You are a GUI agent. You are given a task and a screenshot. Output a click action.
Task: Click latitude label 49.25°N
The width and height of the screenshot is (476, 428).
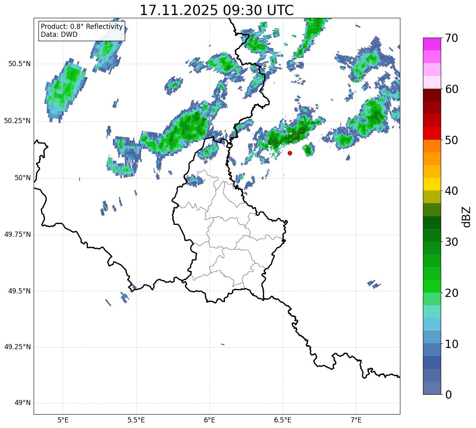coord(17,347)
